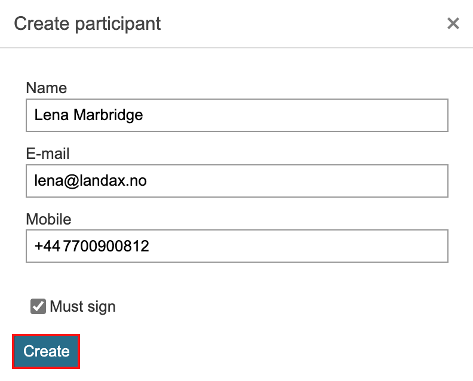Click the landax.no domain in E-mail field
Image resolution: width=473 pixels, height=381 pixels.
(119, 180)
